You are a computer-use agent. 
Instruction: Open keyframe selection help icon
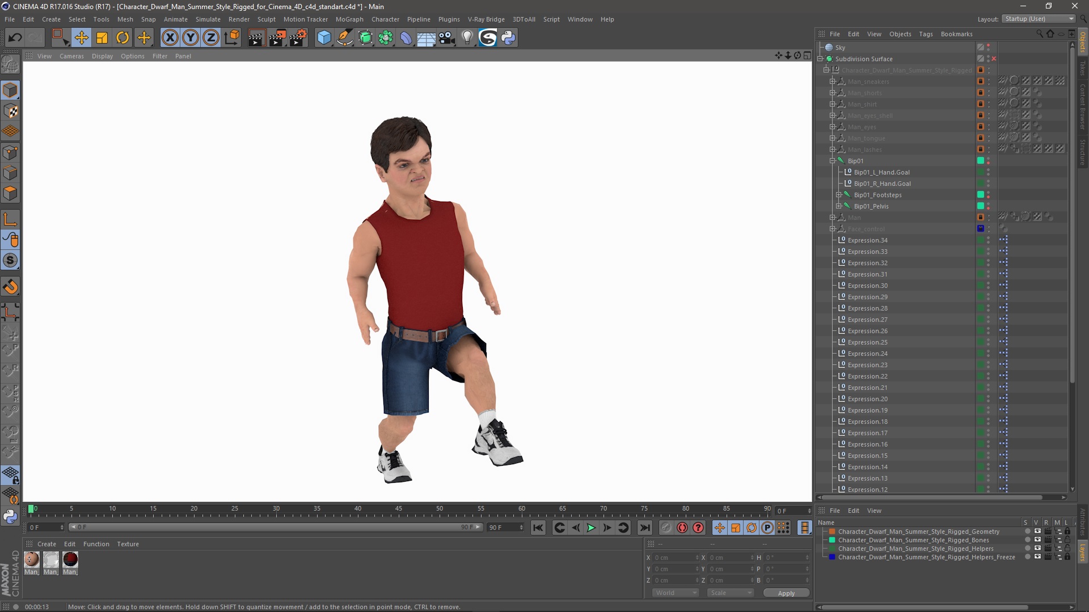tap(698, 528)
